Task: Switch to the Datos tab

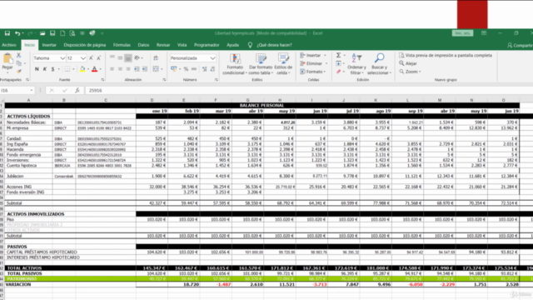Action: pos(143,45)
